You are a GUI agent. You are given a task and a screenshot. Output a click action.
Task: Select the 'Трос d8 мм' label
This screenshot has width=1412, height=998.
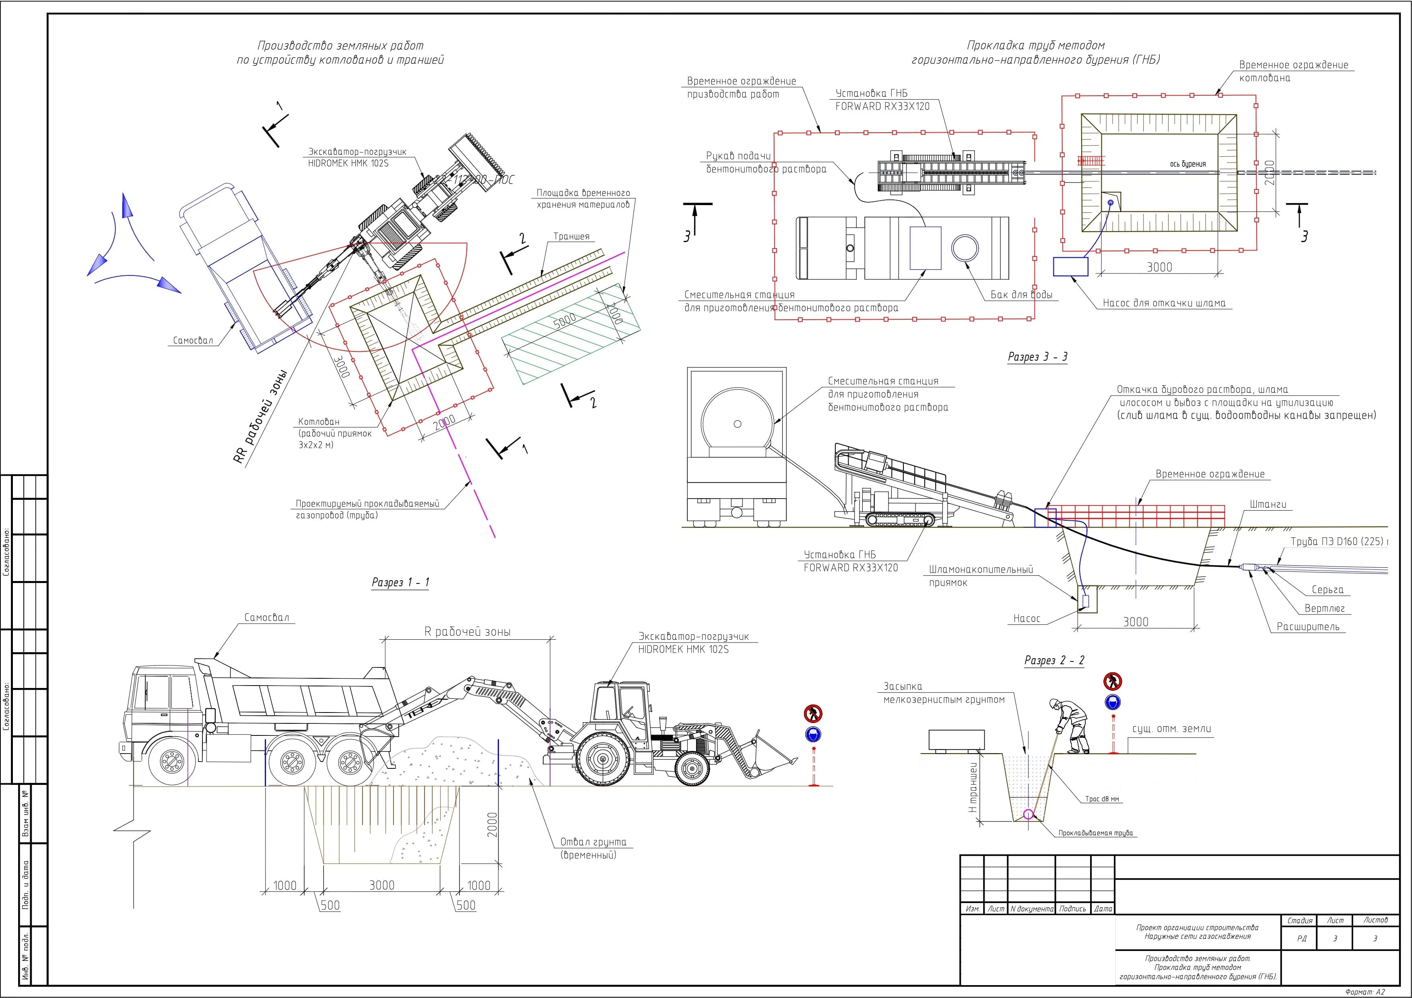pyautogui.click(x=1102, y=799)
